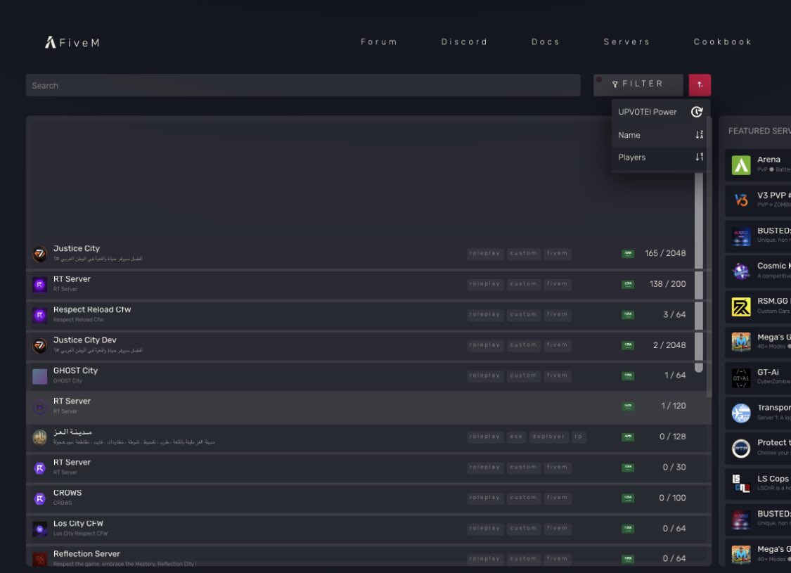Sort servers by Players
The image size is (791, 573).
click(x=661, y=157)
